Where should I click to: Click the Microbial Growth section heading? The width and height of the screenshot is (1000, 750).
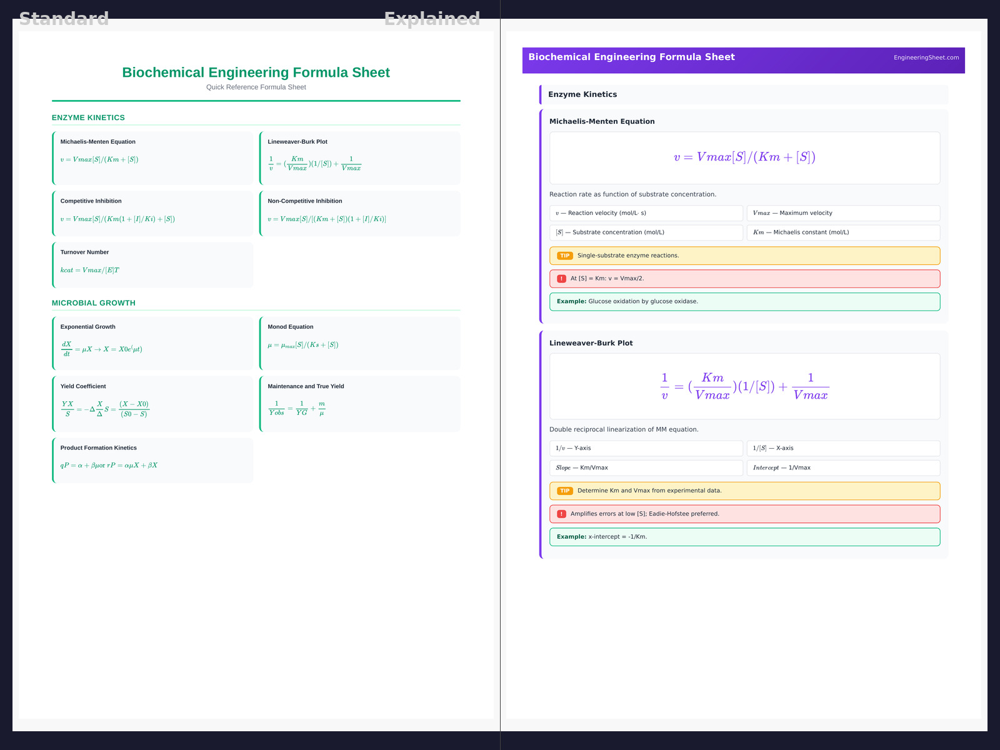pyautogui.click(x=94, y=303)
